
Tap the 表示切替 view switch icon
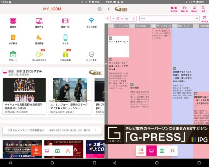click(174, 9)
